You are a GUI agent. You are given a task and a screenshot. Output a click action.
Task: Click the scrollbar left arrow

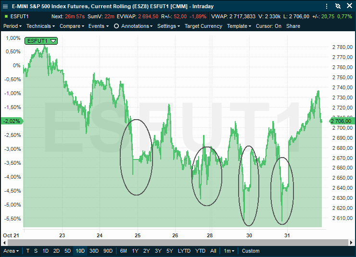click(4, 243)
